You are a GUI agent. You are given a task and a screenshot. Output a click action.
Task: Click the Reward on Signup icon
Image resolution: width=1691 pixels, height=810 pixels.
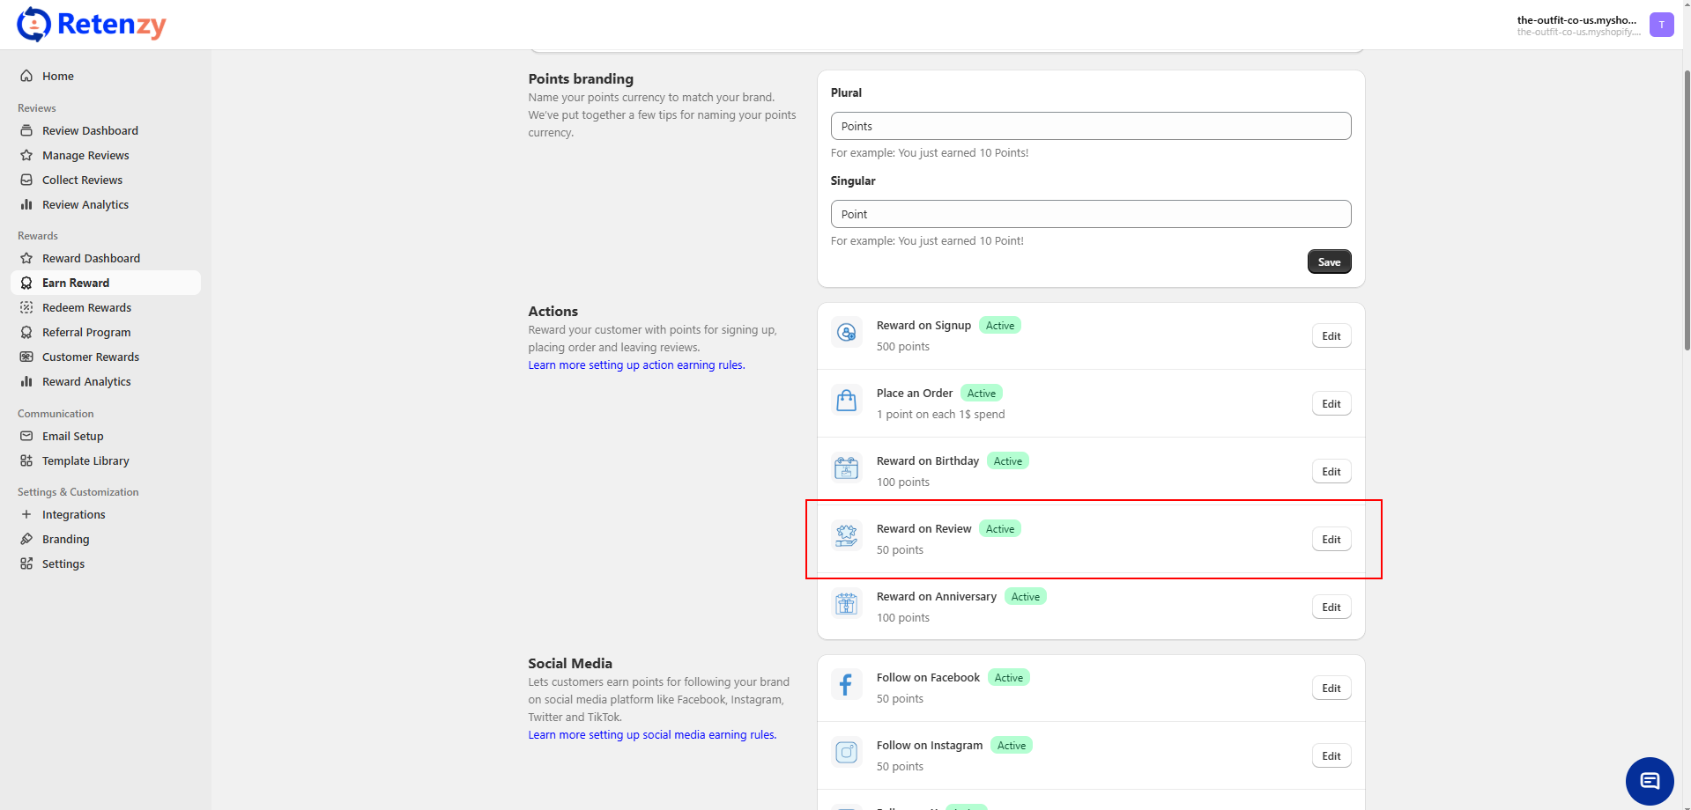pyautogui.click(x=846, y=333)
